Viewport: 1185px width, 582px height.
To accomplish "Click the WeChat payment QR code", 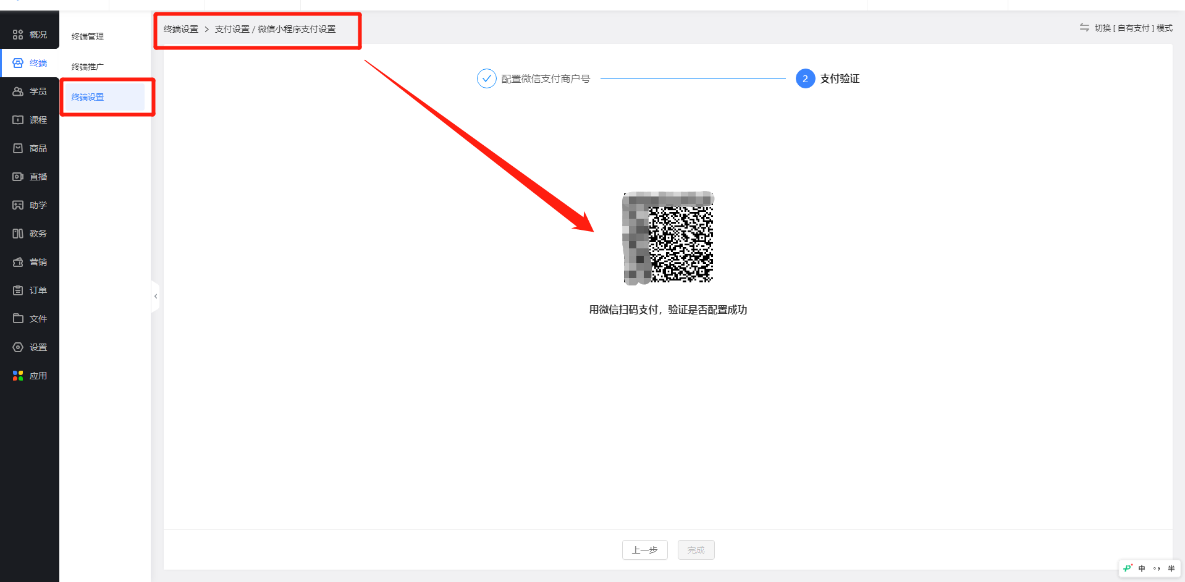I will (668, 238).
